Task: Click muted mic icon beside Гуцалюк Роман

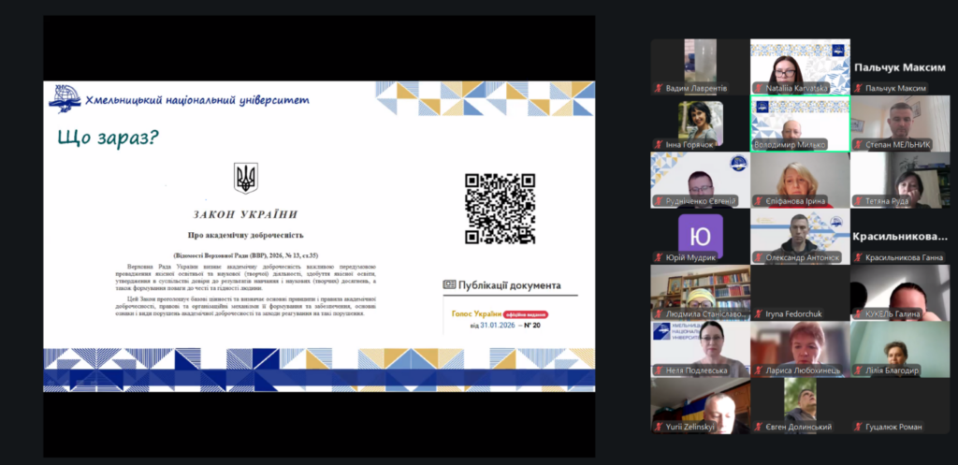Action: [x=858, y=428]
